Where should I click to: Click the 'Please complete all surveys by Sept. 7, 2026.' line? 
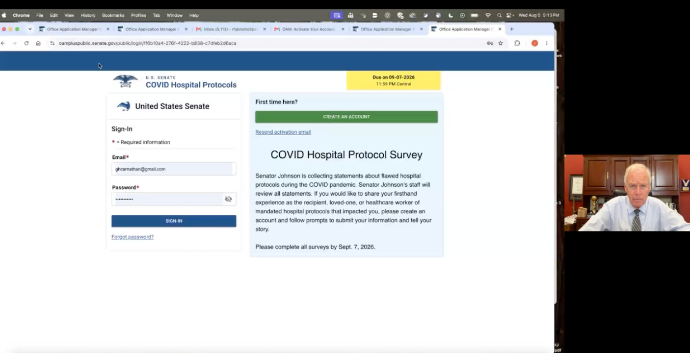coord(315,247)
